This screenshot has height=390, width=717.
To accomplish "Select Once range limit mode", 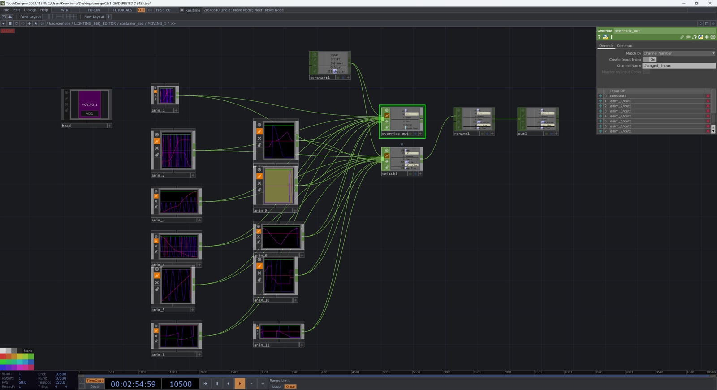I will tap(290, 386).
